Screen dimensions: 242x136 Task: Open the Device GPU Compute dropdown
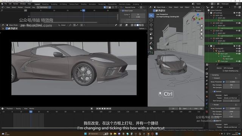[231, 68]
